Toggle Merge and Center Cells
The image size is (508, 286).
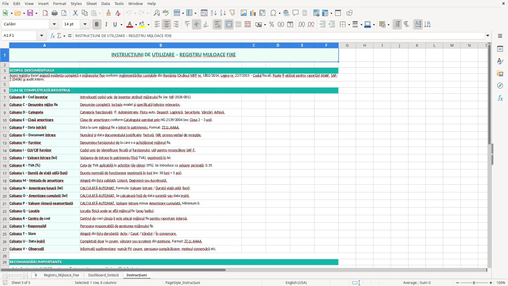click(229, 25)
